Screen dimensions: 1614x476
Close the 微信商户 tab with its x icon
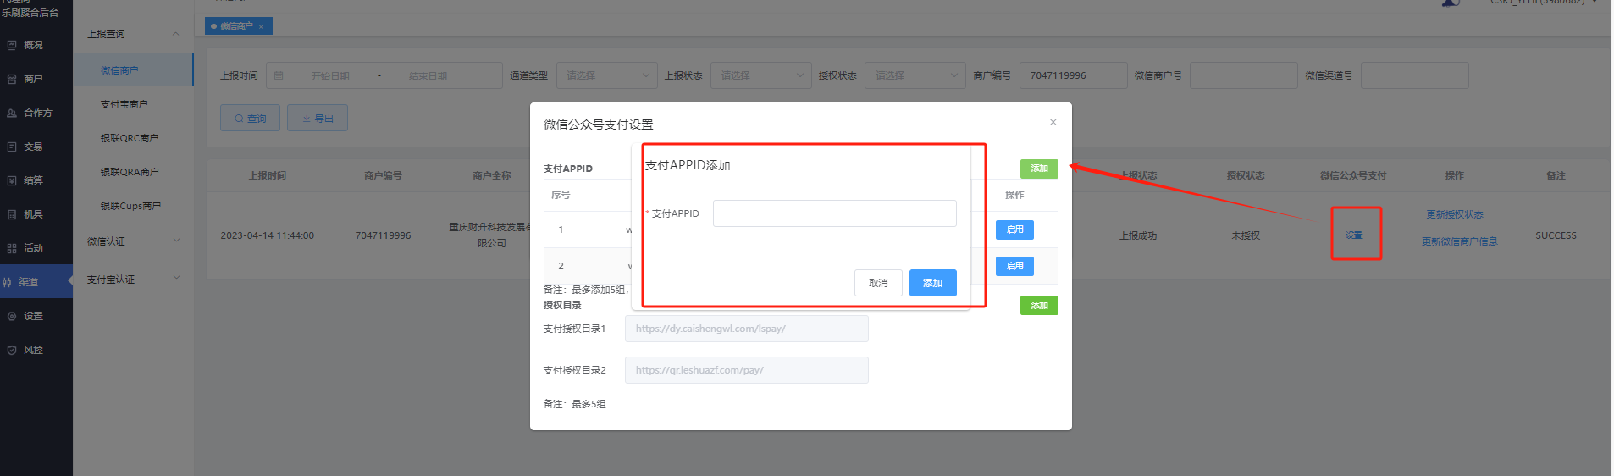(261, 26)
